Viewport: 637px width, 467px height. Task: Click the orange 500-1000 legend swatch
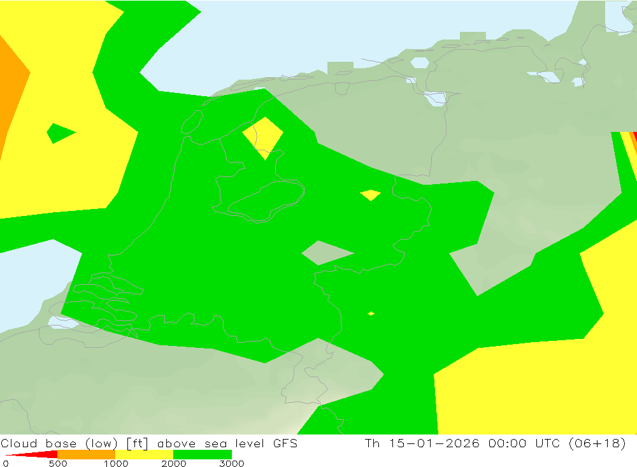point(87,454)
